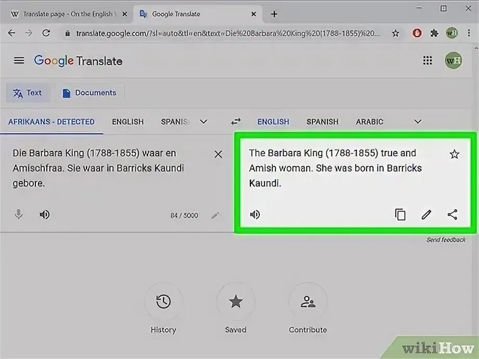This screenshot has width=479, height=359.
Task: Turn on handwriting input pencil in source box
Action: coord(215,215)
